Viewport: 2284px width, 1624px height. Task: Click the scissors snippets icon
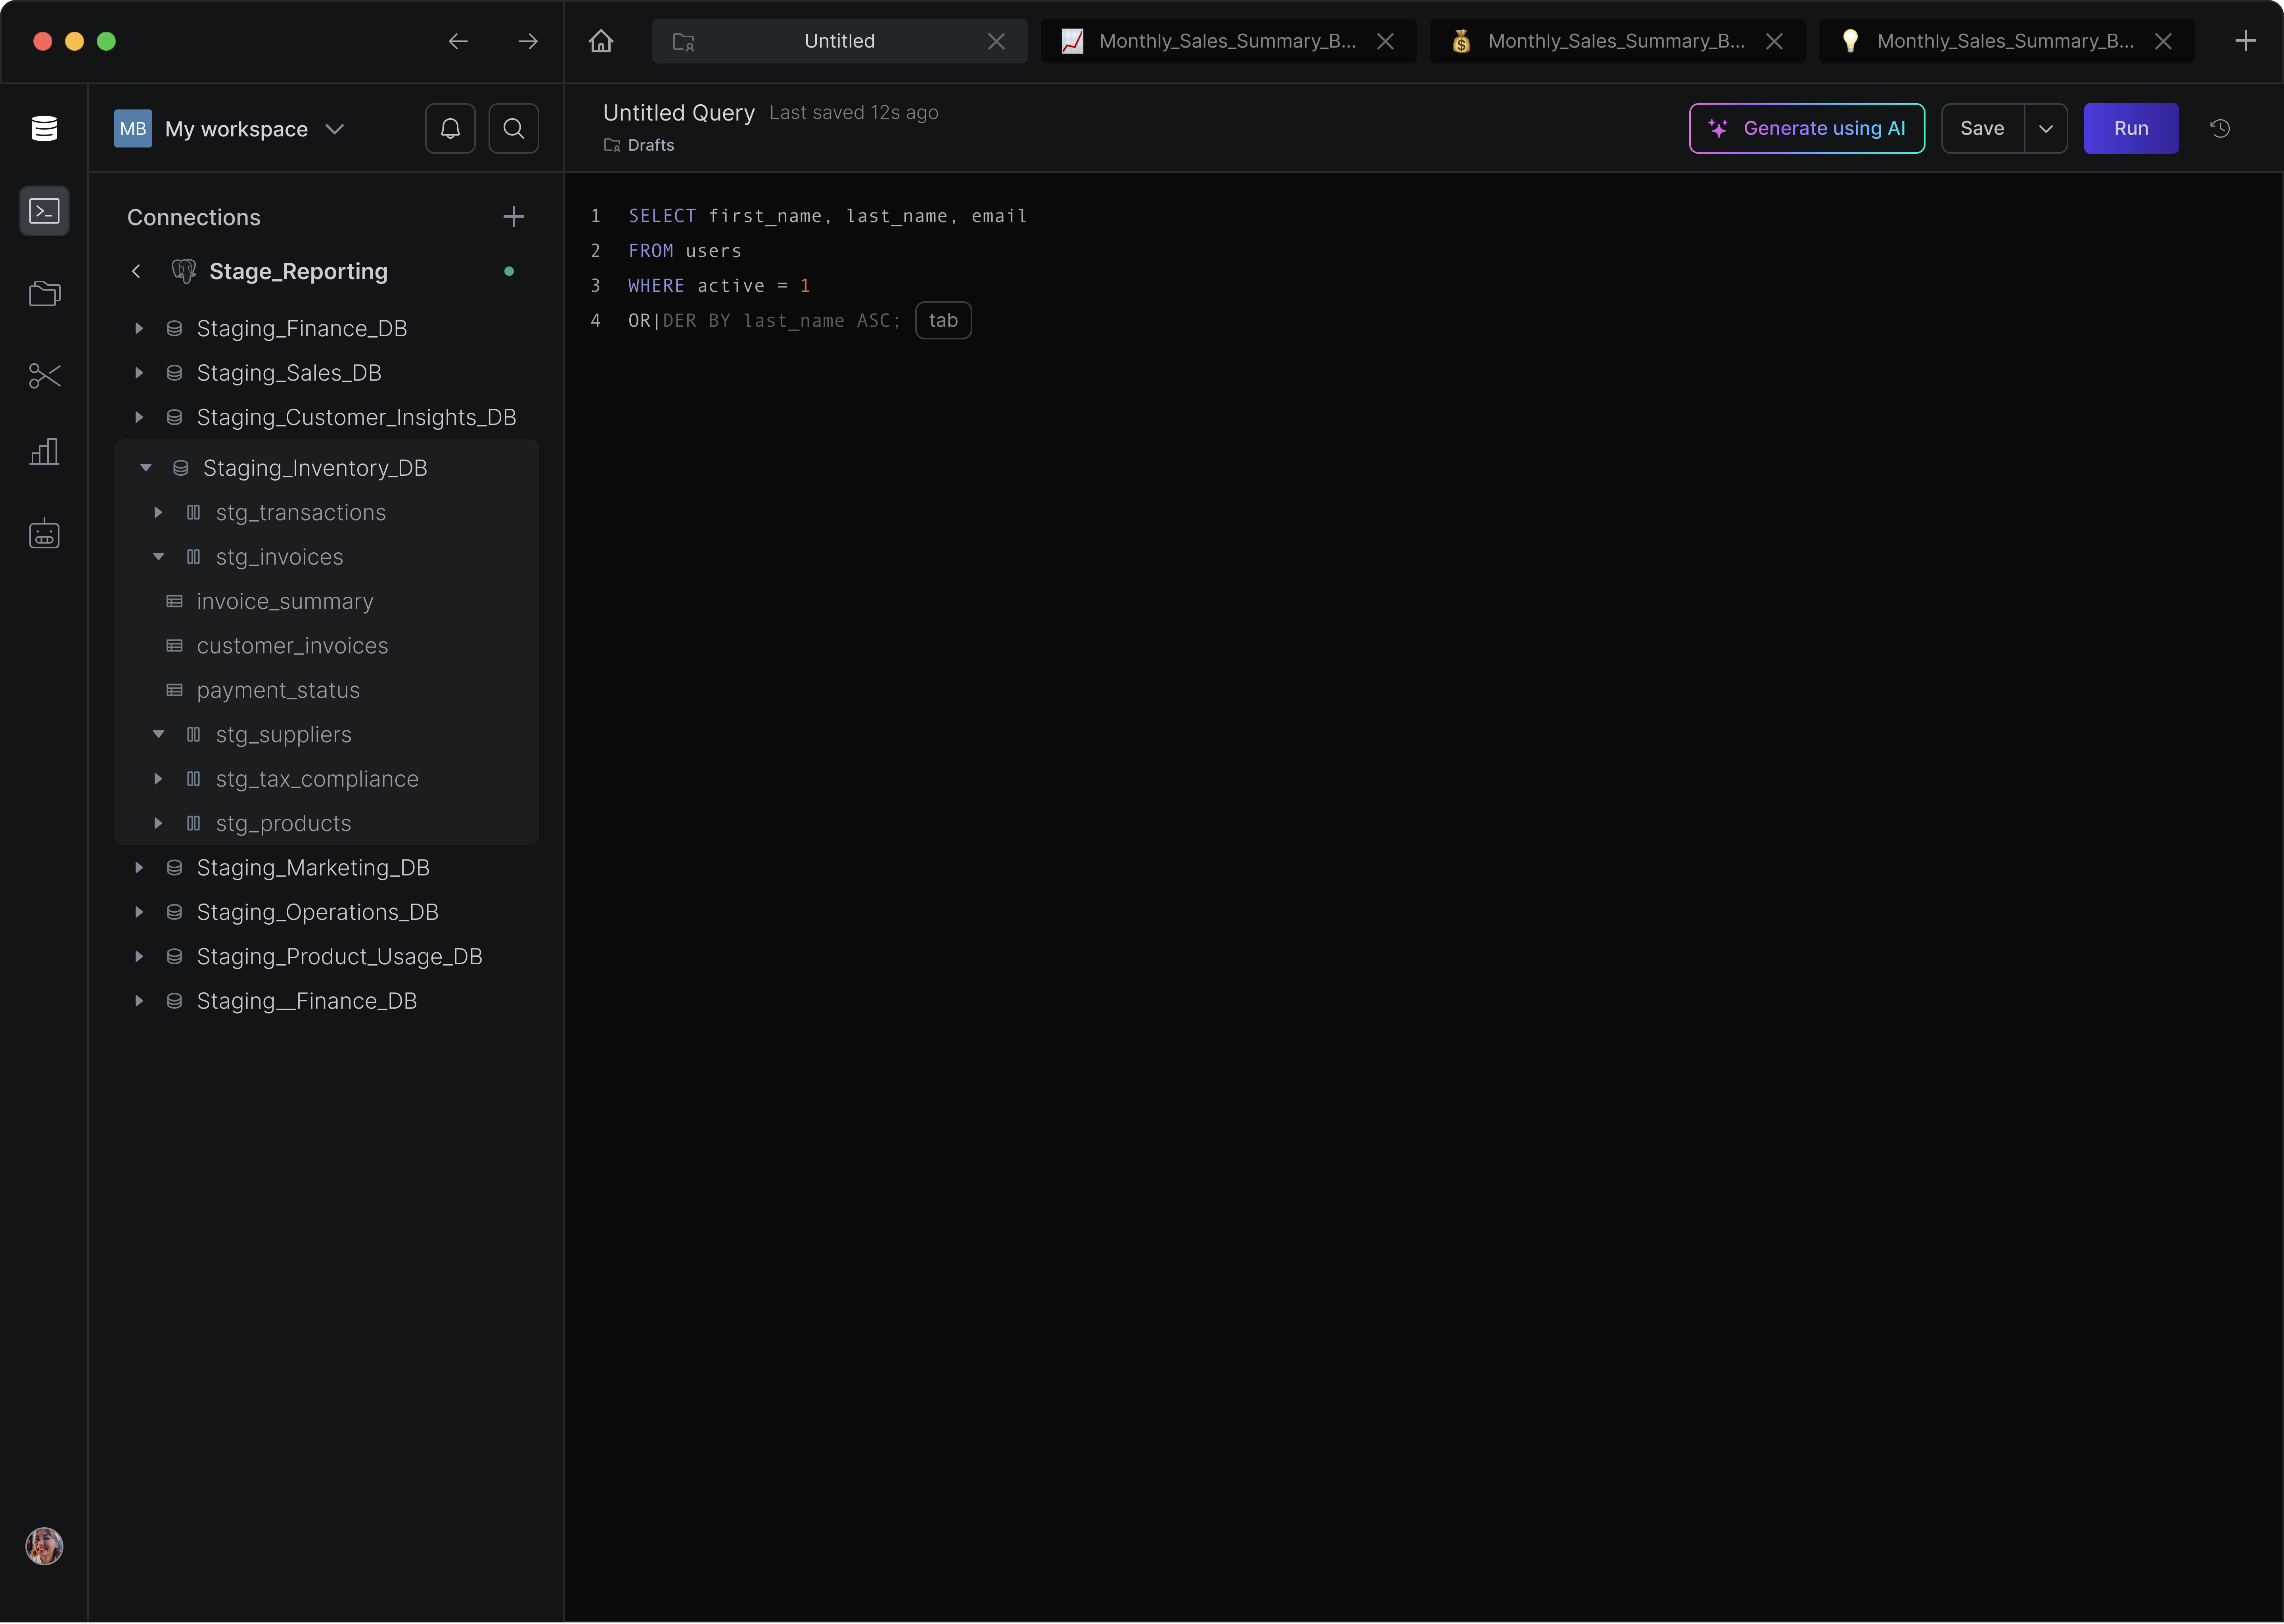pos(44,376)
